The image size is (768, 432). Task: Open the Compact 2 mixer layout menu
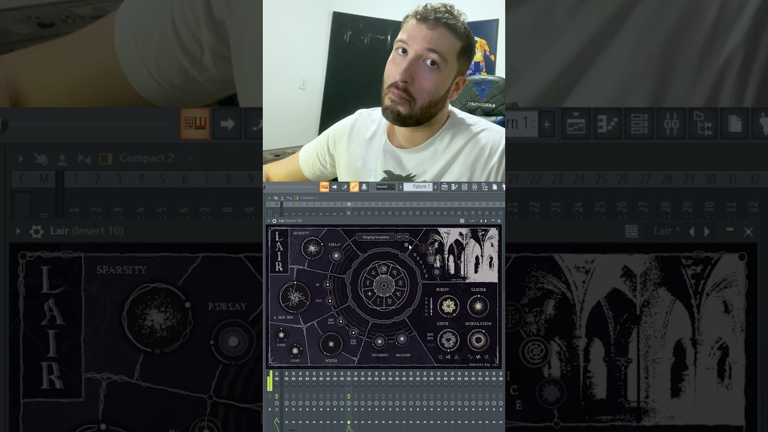coord(309,197)
